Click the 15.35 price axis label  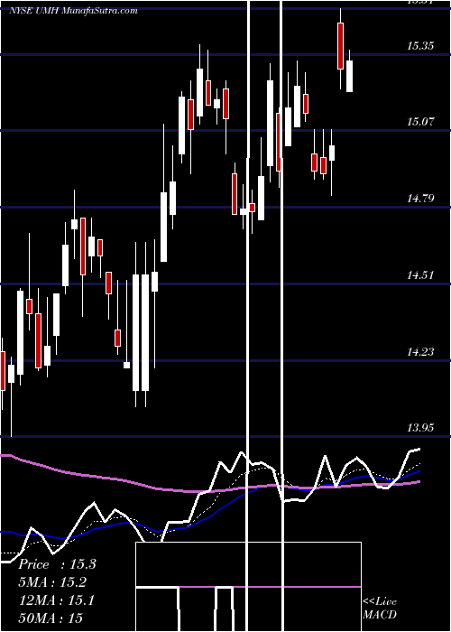point(420,45)
